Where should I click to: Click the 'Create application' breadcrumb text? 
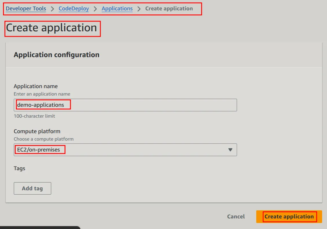169,9
